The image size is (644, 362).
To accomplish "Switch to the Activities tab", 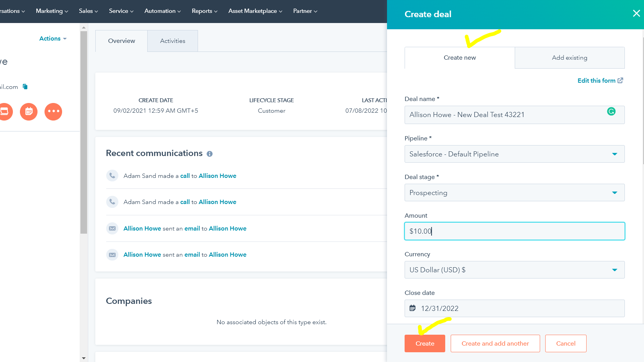I will click(x=172, y=41).
